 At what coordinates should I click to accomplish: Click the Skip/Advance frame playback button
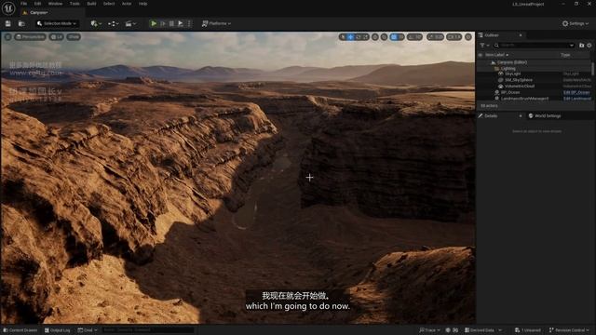click(x=163, y=23)
